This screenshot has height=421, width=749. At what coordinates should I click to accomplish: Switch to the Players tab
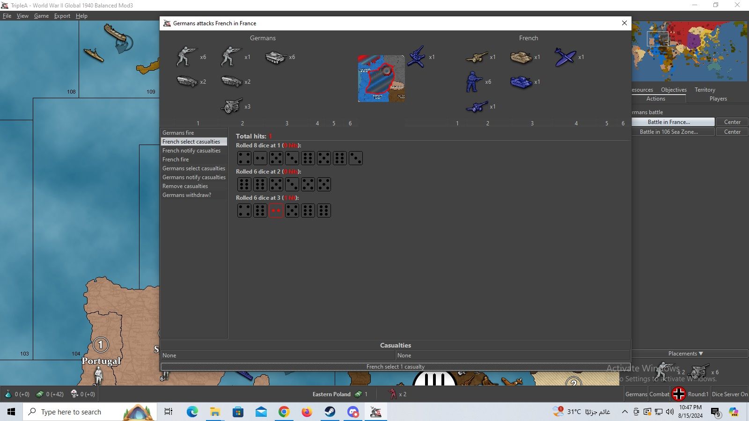[718, 99]
